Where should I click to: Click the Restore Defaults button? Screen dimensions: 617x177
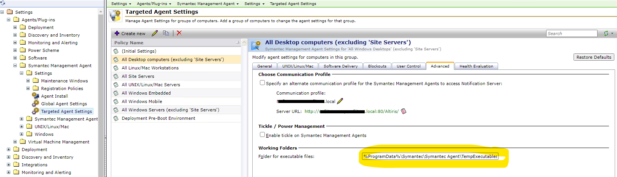tap(593, 57)
